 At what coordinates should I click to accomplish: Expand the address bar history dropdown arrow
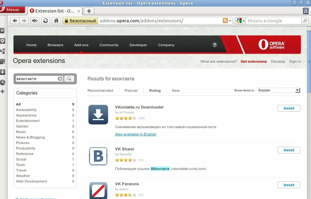click(230, 21)
